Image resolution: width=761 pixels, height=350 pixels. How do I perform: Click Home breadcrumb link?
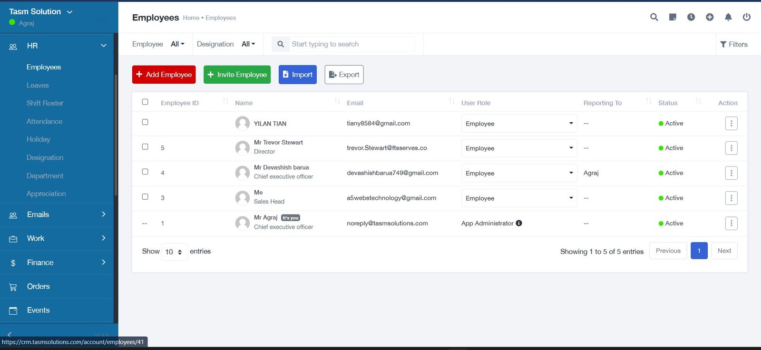point(191,18)
